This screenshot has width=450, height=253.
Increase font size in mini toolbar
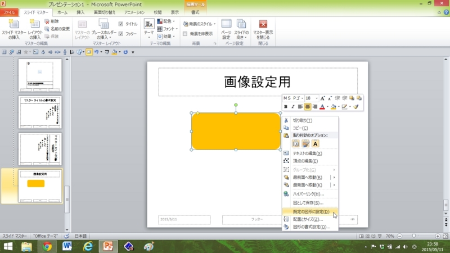pos(322,98)
